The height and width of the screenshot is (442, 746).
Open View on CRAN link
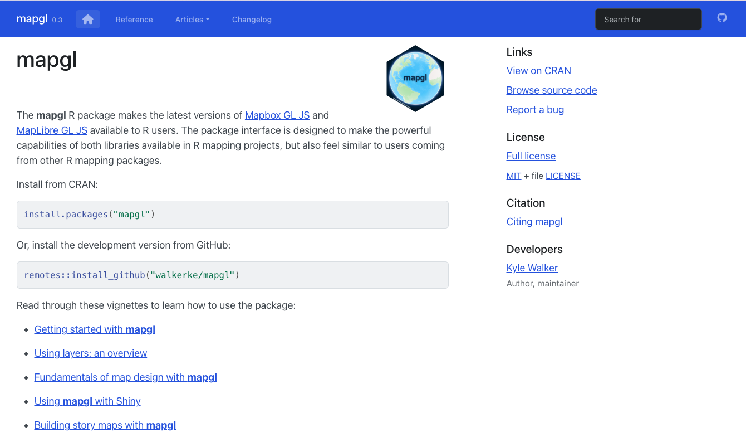(x=538, y=71)
